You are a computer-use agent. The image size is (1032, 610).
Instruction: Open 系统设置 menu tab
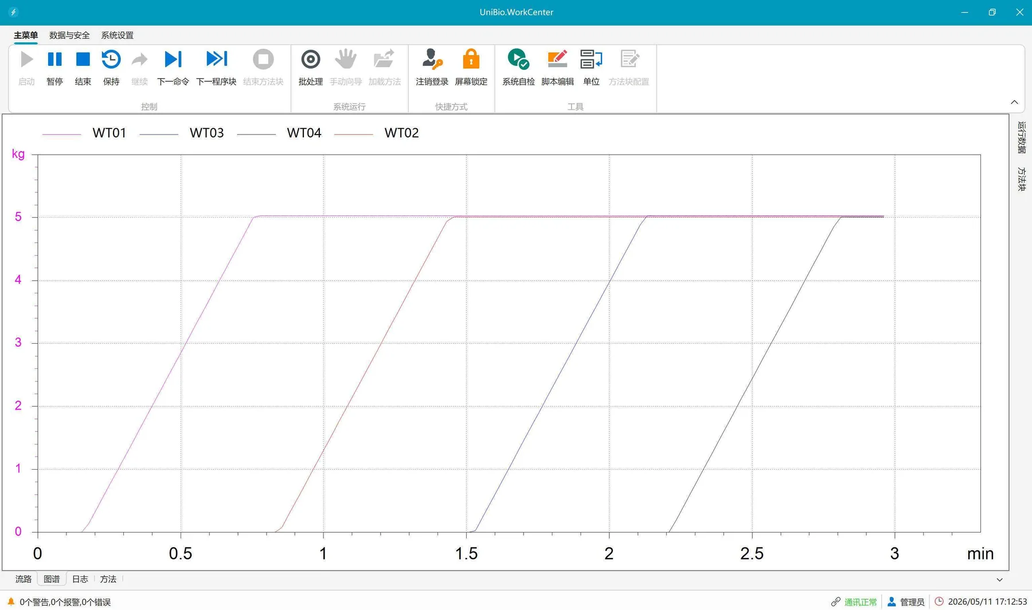click(x=117, y=36)
